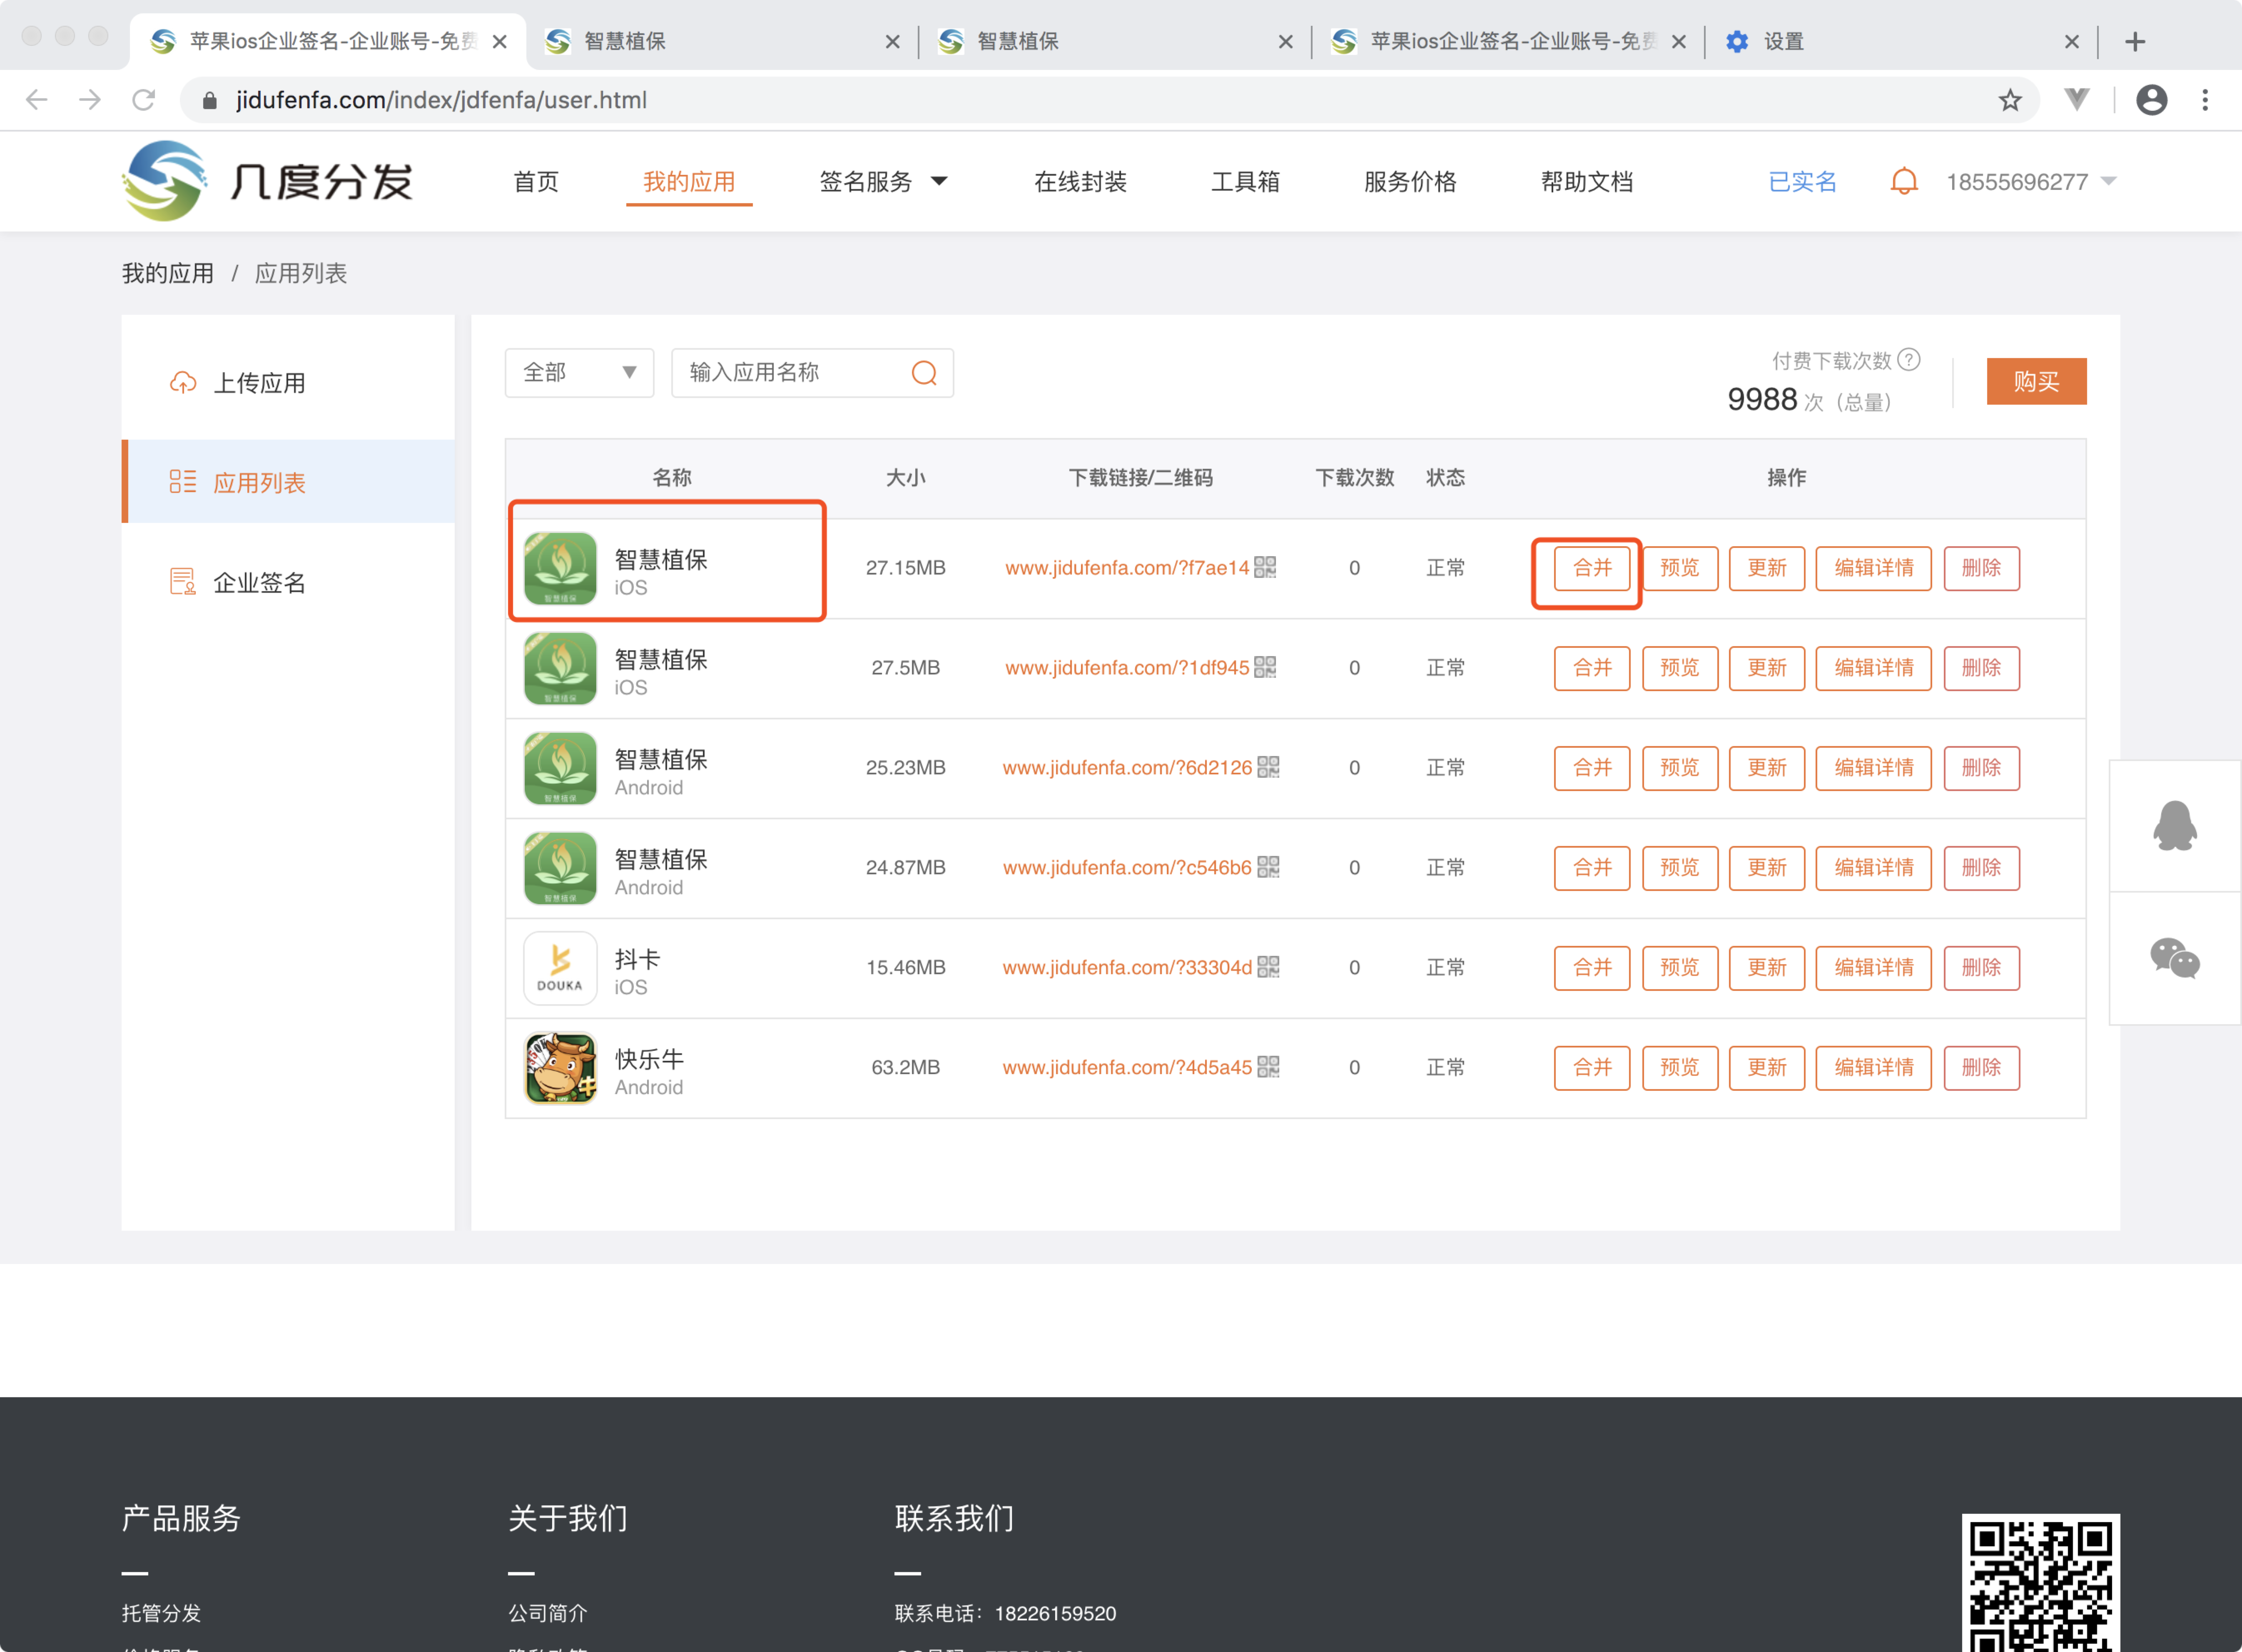2242x1652 pixels.
Task: Click the 抖卡 app icon
Action: (x=560, y=968)
